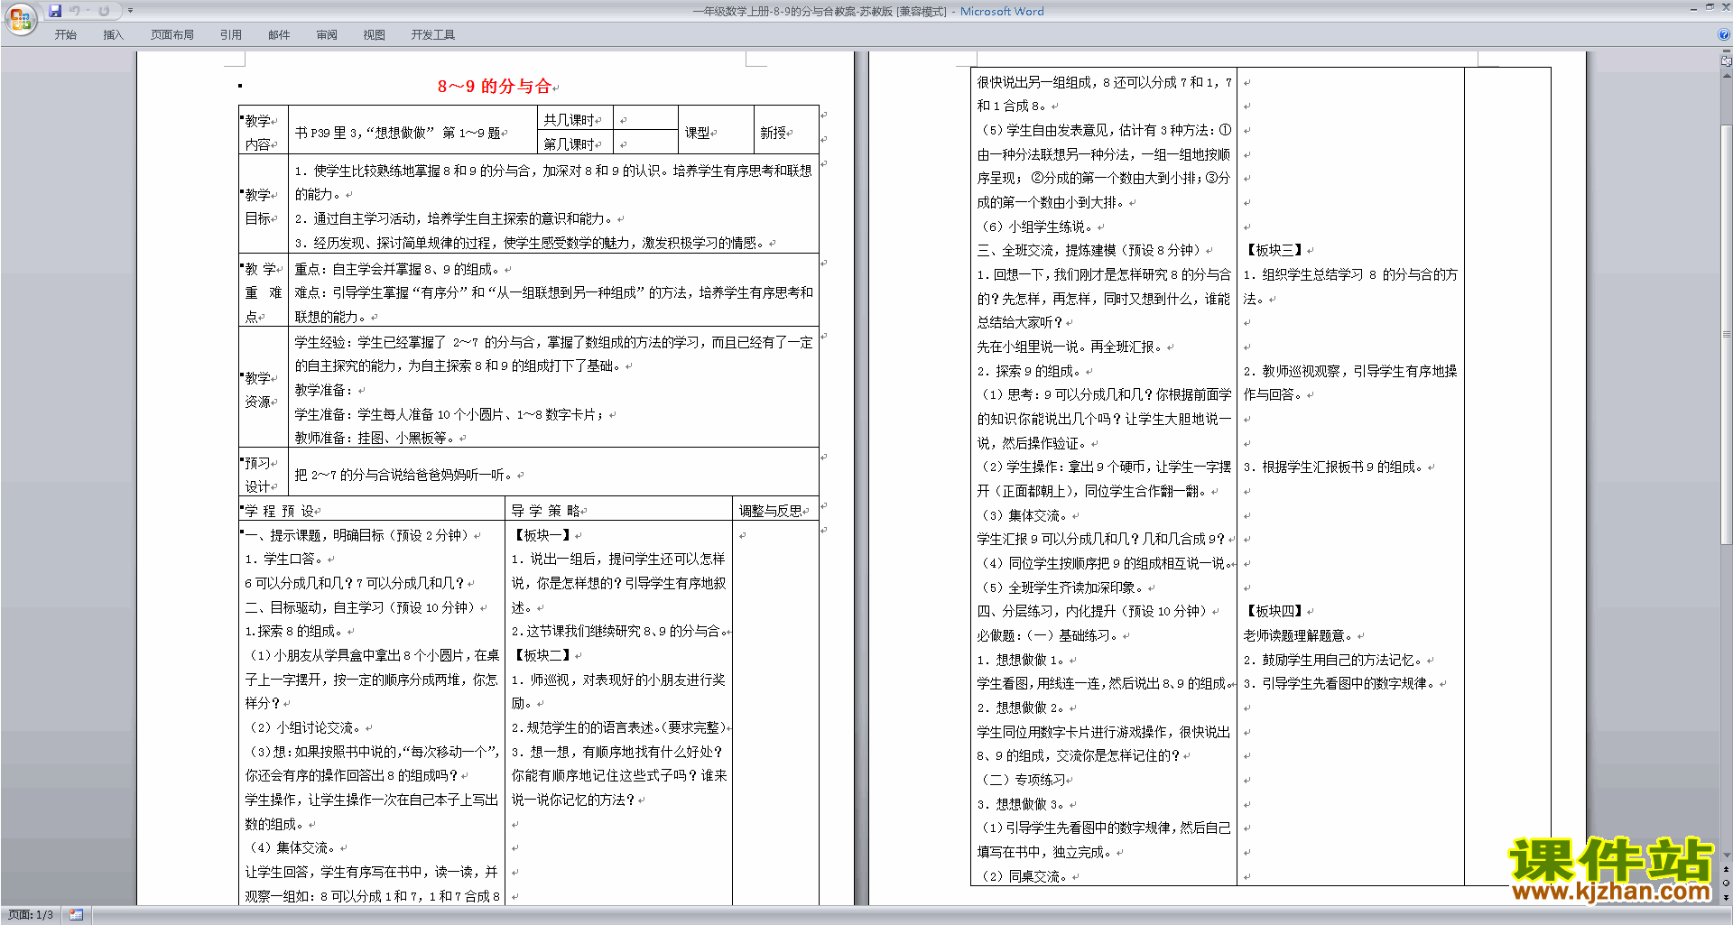1733x925 pixels.
Task: Toggle the ruler icon above vertical scrollbar
Action: pyautogui.click(x=1727, y=62)
